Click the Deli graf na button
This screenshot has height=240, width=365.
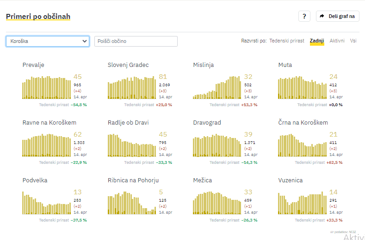point(338,16)
